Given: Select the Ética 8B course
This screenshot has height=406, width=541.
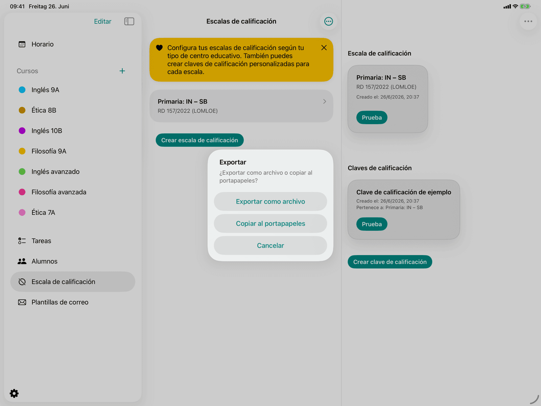Looking at the screenshot, I should (73, 110).
